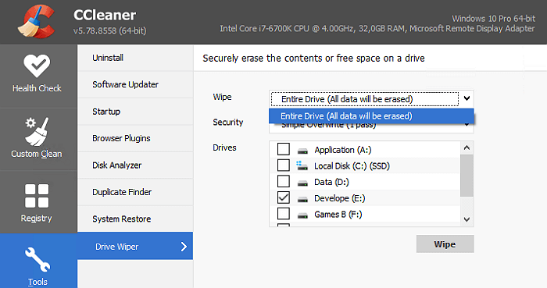547x288 pixels.
Task: Open Software Updater section
Action: [135, 84]
